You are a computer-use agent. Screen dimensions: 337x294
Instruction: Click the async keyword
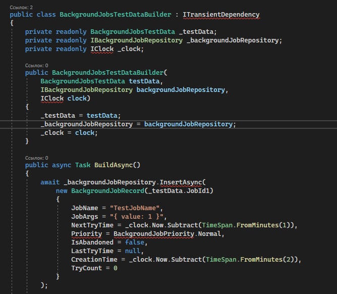coord(62,165)
